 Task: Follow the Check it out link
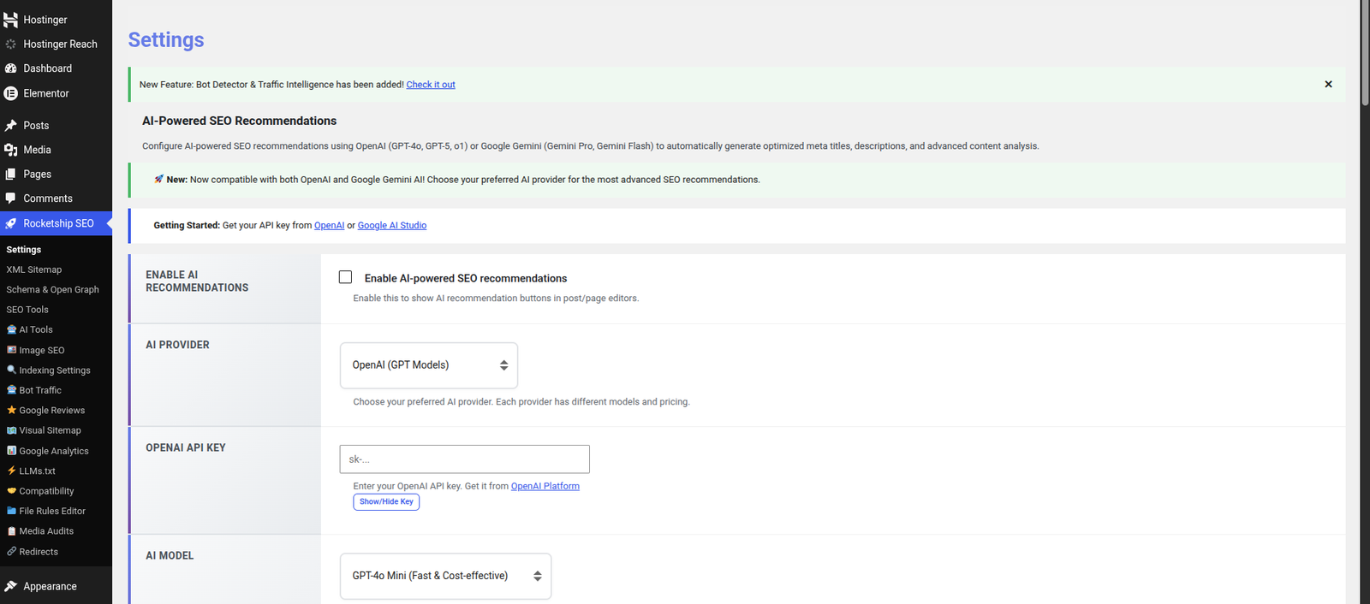coord(431,85)
